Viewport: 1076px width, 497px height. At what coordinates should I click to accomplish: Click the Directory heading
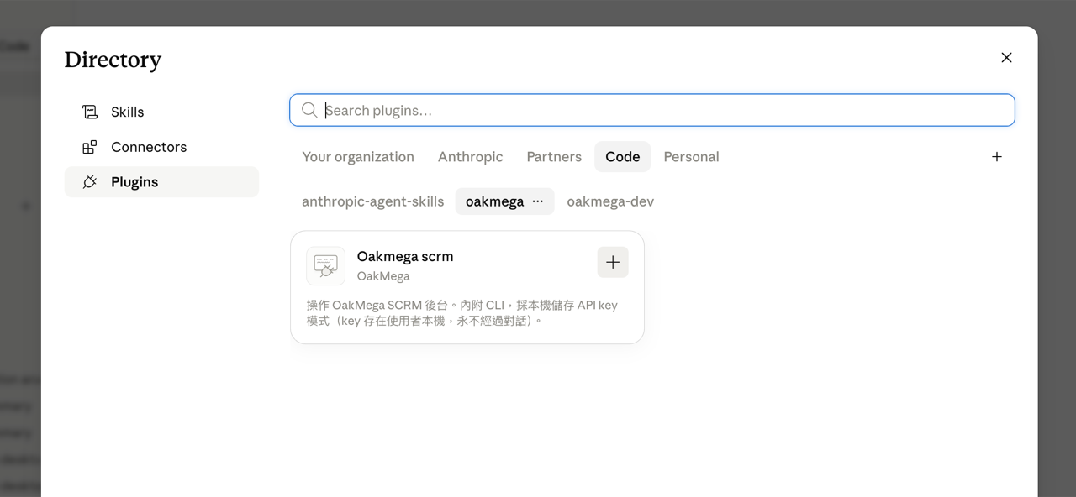click(x=113, y=60)
